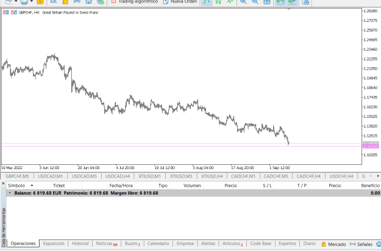Screen dimensions: 381x251
Task: Open the Exposición tab
Action: click(54, 244)
